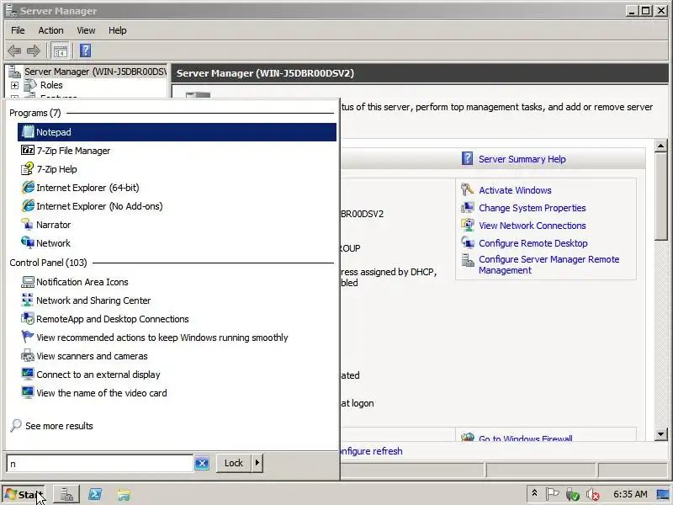Viewport: 673px width, 505px height.
Task: Open View Network Connections link
Action: [533, 226]
